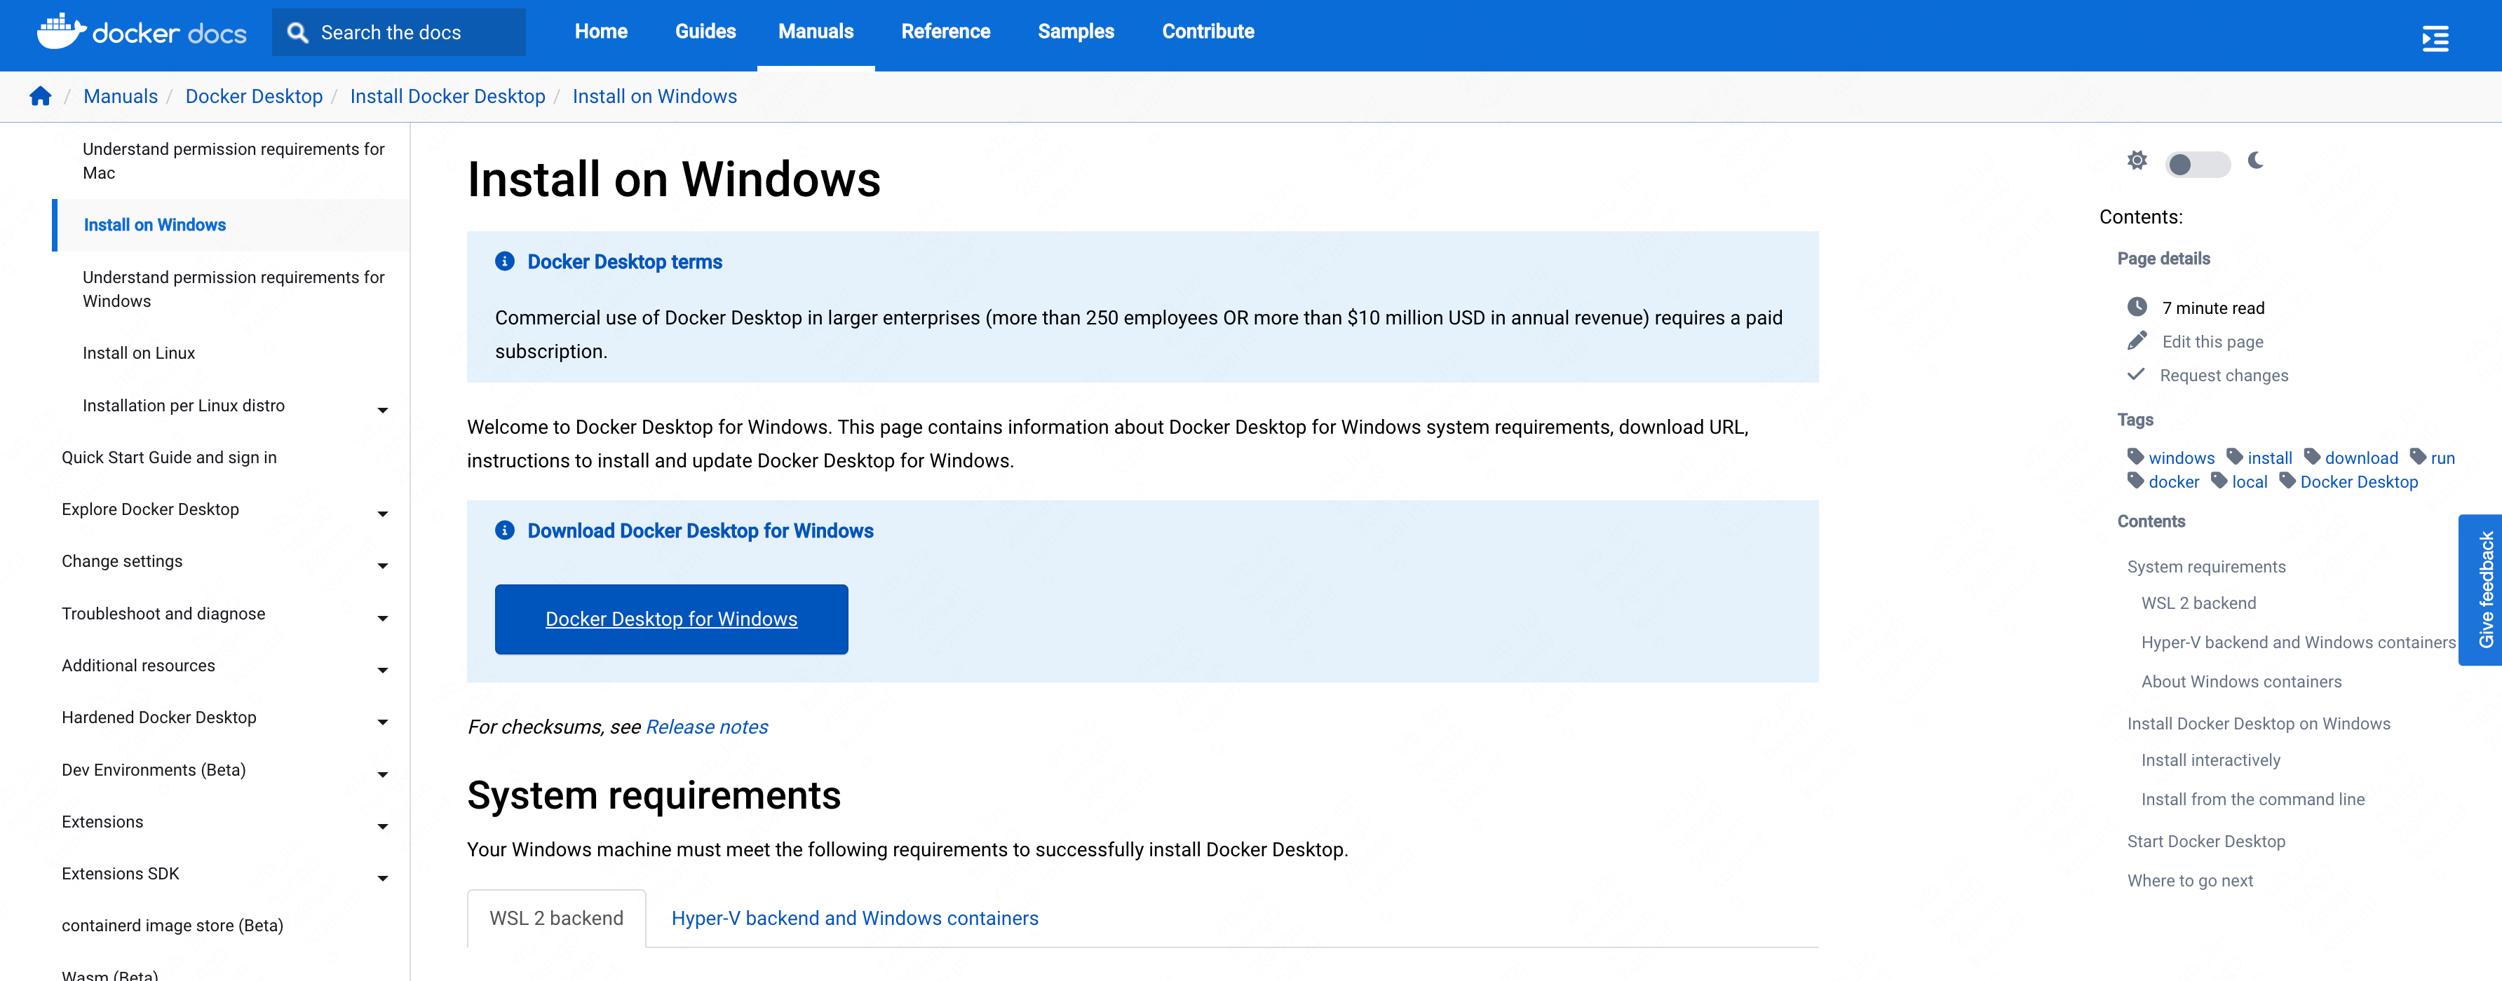Click Edit this page link
This screenshot has height=981, width=2502.
[x=2212, y=341]
